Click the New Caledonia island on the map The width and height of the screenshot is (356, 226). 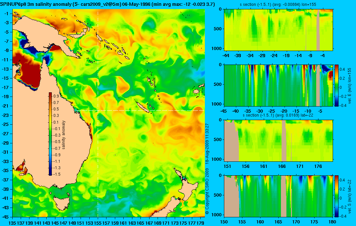tap(143, 107)
